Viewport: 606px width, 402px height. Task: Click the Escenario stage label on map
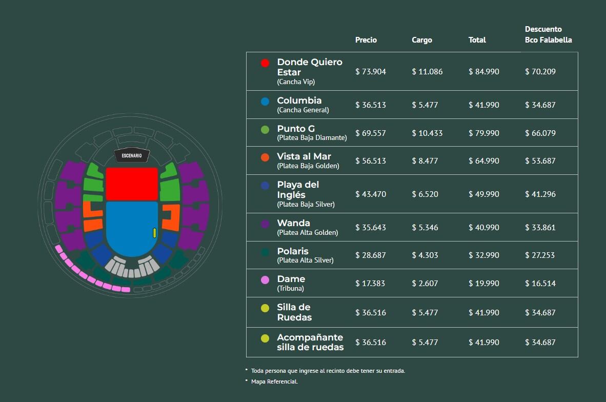tap(132, 155)
